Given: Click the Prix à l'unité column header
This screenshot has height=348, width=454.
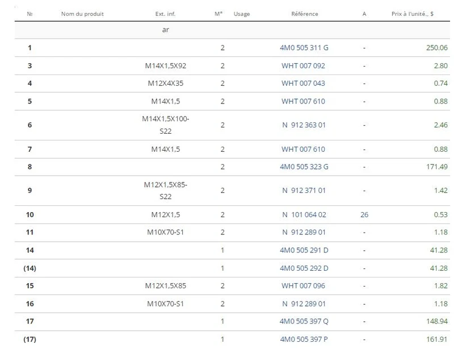Looking at the screenshot, I should (x=413, y=14).
